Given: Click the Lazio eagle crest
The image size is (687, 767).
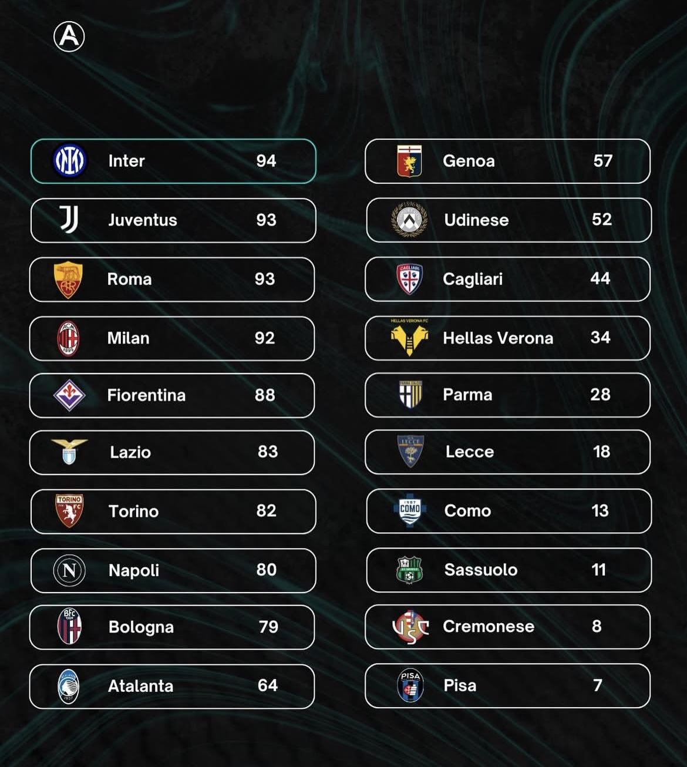Looking at the screenshot, I should click(69, 452).
